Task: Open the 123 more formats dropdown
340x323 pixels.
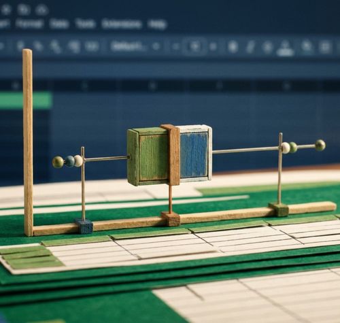Action: 92,46
